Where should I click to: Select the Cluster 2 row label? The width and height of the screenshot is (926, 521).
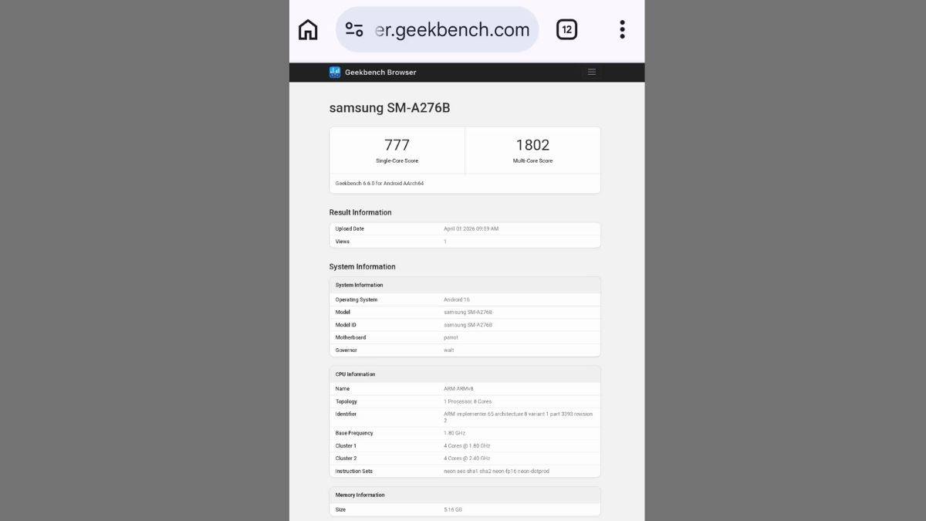click(x=346, y=458)
